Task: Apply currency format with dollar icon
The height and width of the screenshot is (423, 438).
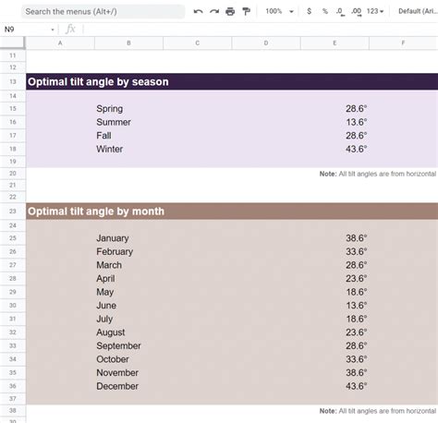Action: 309,11
